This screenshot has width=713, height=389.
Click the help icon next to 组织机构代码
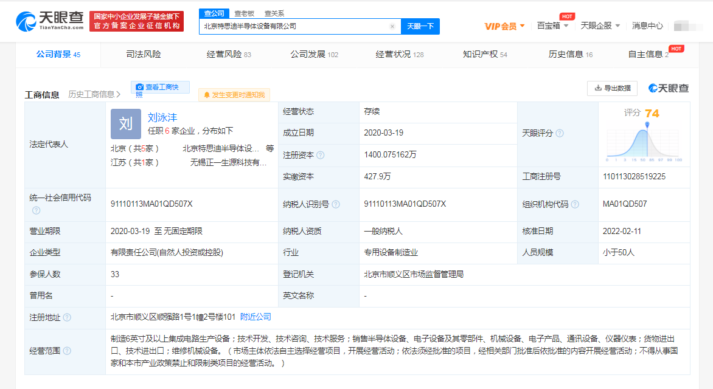pyautogui.click(x=575, y=204)
